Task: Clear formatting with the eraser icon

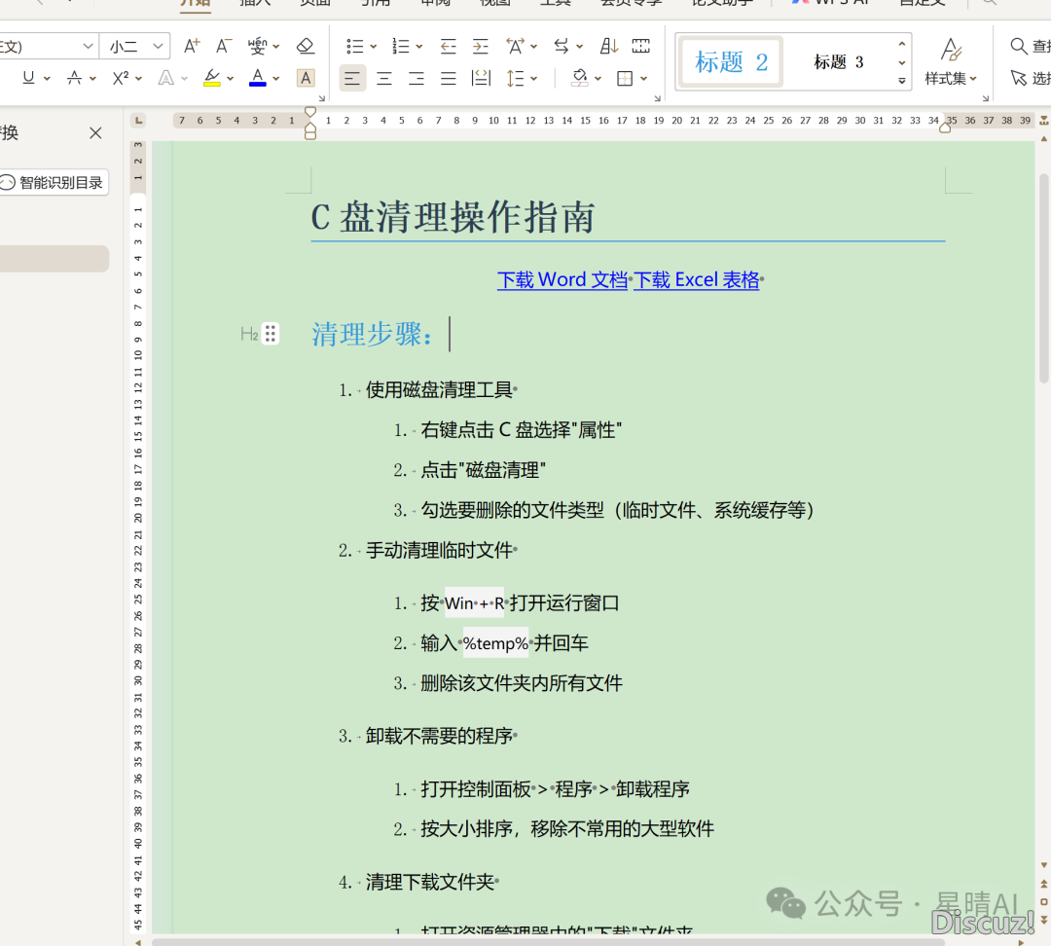Action: coord(306,47)
